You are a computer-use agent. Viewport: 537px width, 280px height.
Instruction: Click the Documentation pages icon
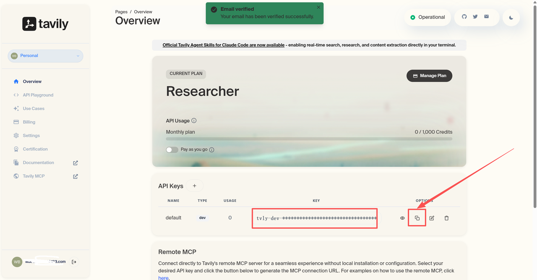[16, 162]
